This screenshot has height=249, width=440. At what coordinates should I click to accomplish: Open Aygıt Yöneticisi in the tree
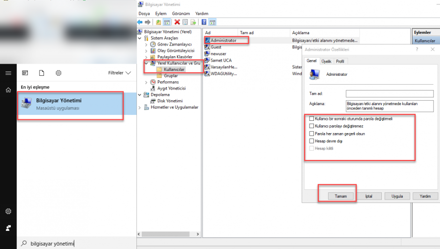[172, 88]
